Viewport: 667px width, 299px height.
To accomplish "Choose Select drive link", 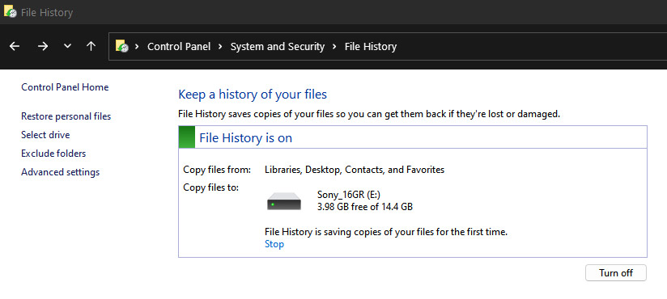I will coord(45,135).
